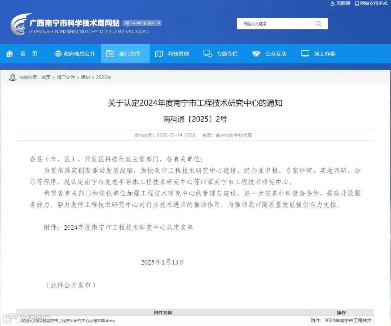
Task: Open the attachment docx file link
Action: click(x=68, y=321)
